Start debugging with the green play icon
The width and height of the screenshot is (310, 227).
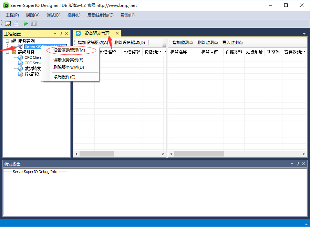click(26, 23)
